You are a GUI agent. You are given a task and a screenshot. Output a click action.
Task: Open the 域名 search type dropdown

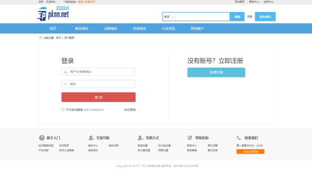(x=169, y=17)
